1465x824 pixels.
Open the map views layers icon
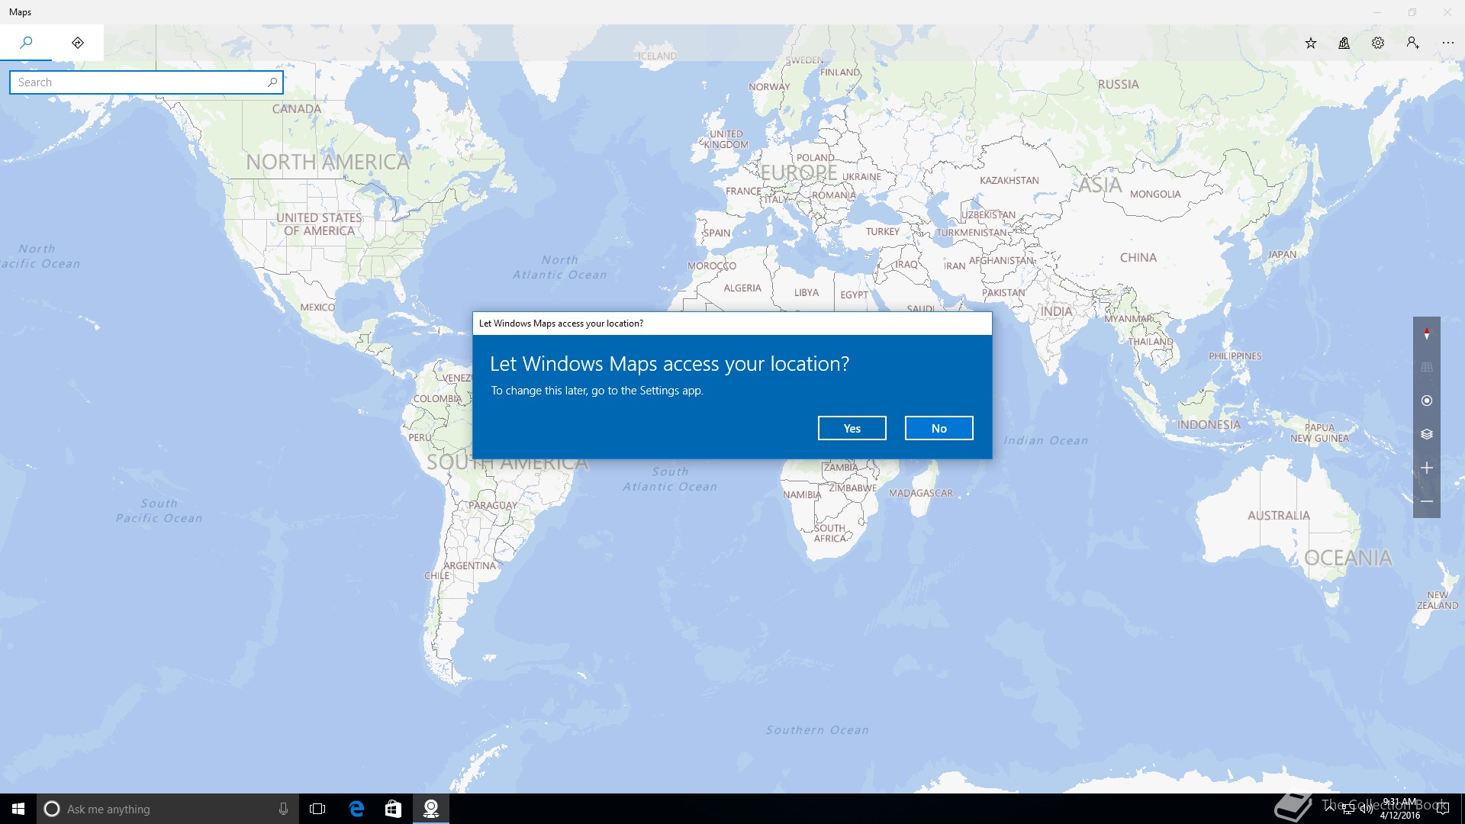[x=1427, y=434]
